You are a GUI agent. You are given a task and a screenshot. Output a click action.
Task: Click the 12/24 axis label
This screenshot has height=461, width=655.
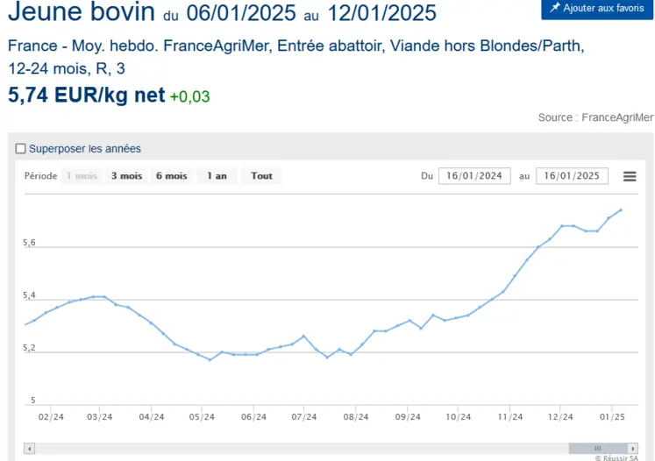coord(560,416)
